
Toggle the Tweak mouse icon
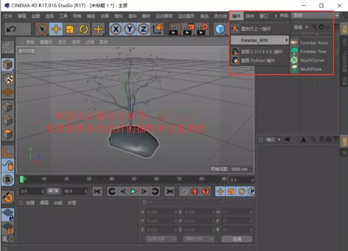pyautogui.click(x=8, y=166)
